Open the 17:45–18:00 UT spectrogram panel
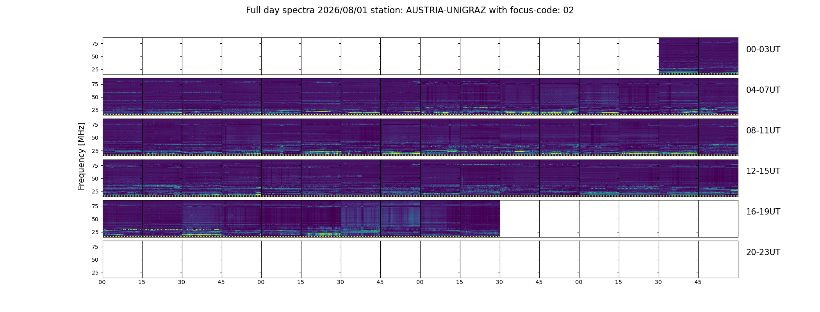This screenshot has width=820, height=312. pos(401,218)
